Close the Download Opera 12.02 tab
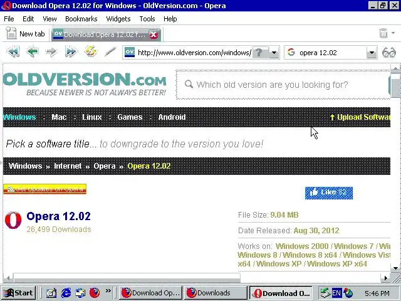 click(154, 34)
